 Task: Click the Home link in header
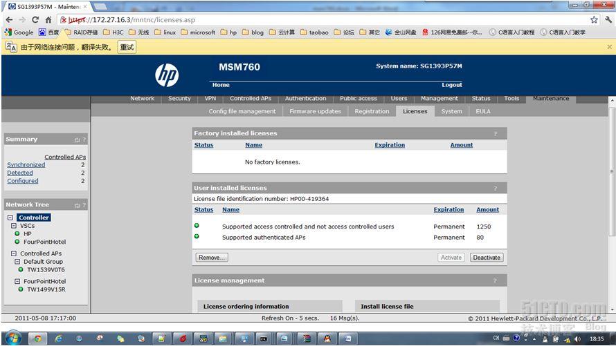click(221, 85)
